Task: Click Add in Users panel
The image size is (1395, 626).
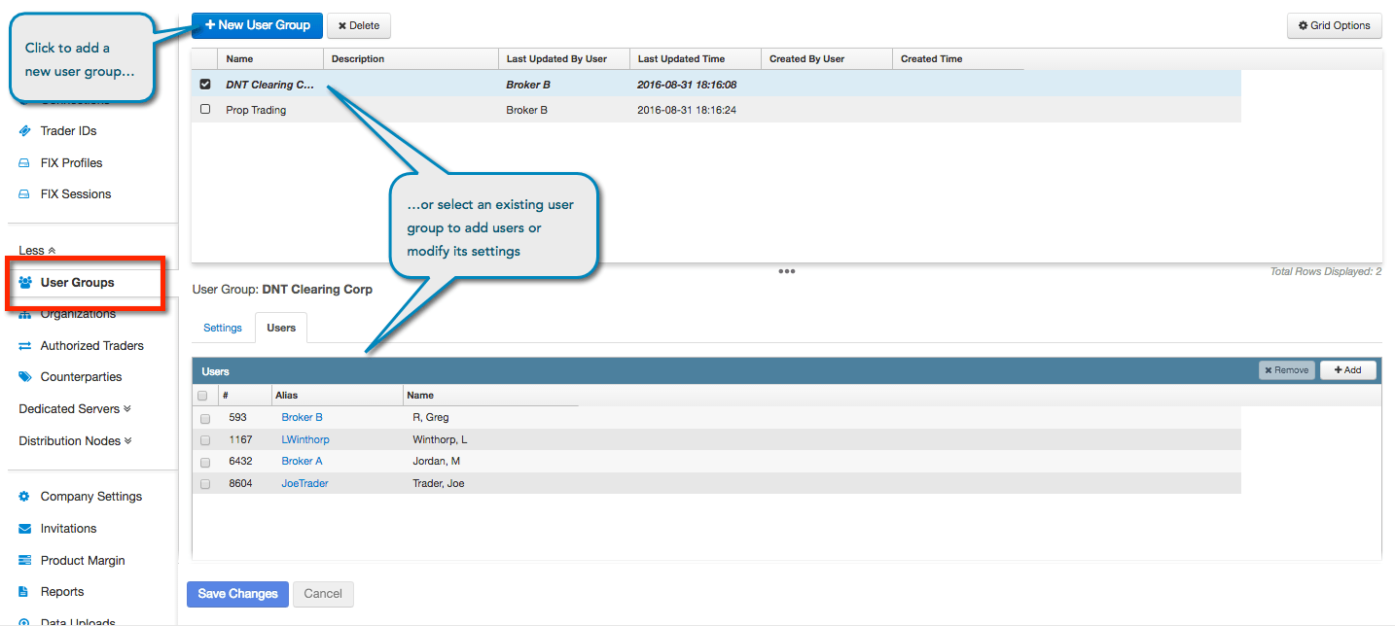Action: click(1347, 370)
